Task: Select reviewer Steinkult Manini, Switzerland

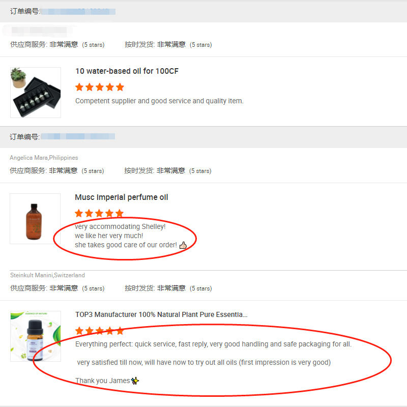Action: (47, 275)
